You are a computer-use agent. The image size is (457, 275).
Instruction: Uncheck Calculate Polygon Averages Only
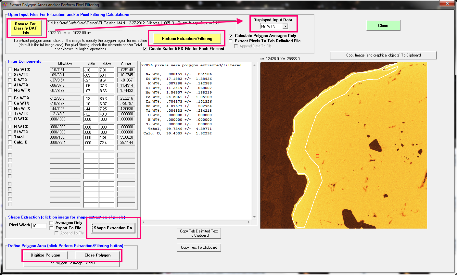(x=231, y=36)
